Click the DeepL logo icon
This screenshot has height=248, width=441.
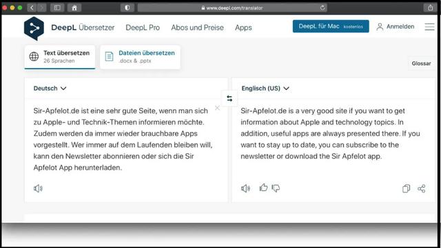[34, 28]
